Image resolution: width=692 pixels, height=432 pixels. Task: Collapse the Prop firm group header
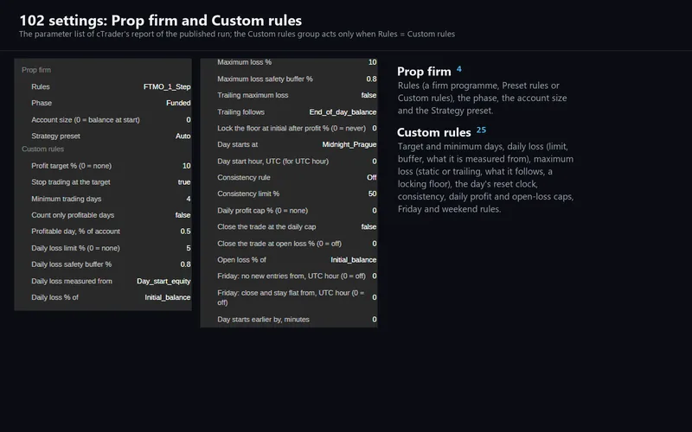point(36,70)
